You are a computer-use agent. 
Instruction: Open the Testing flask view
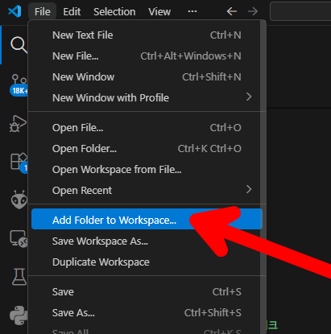click(19, 277)
